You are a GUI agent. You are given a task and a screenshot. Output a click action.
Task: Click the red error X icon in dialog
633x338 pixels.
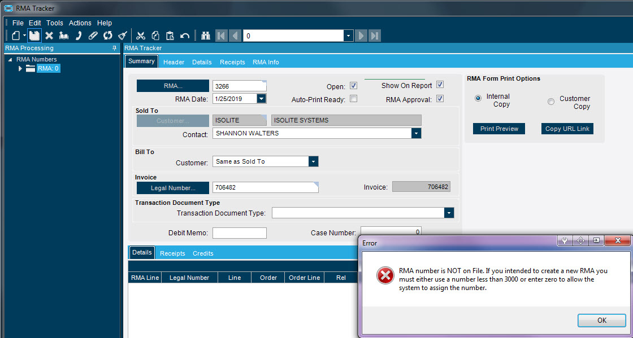pyautogui.click(x=385, y=275)
